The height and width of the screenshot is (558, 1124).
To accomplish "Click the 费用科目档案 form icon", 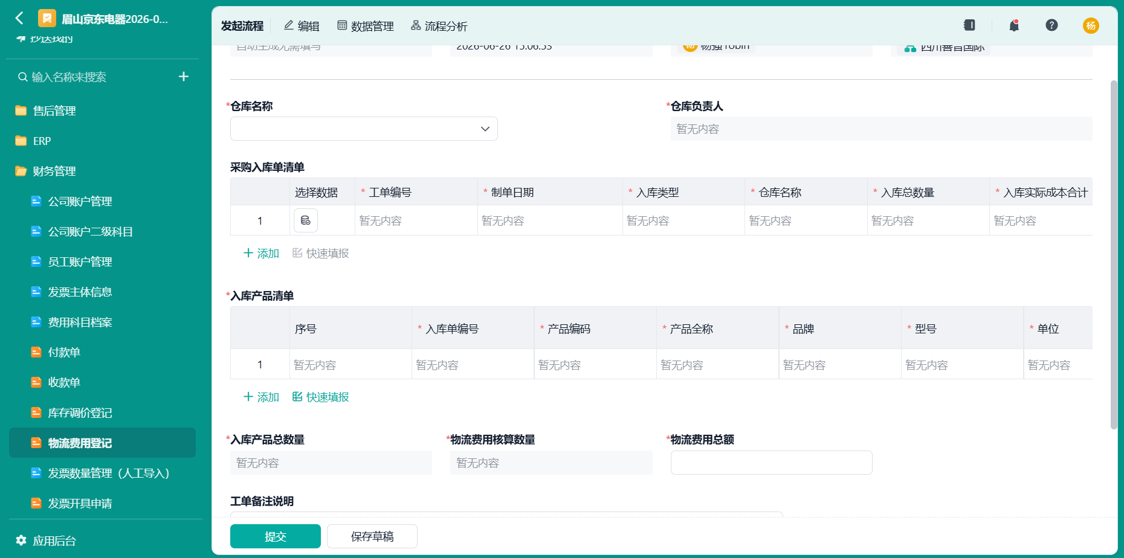I will point(36,322).
